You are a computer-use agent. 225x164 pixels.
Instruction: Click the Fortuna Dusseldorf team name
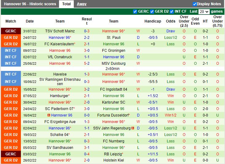[113, 115]
